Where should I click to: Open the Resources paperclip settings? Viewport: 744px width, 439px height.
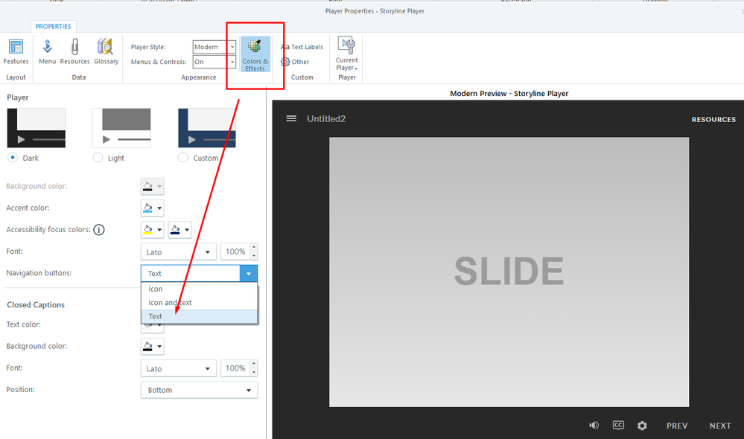click(x=74, y=51)
